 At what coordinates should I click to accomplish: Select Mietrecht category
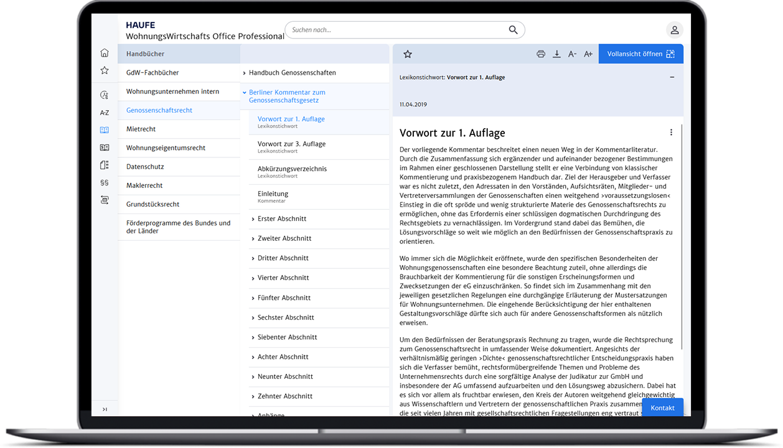point(179,129)
